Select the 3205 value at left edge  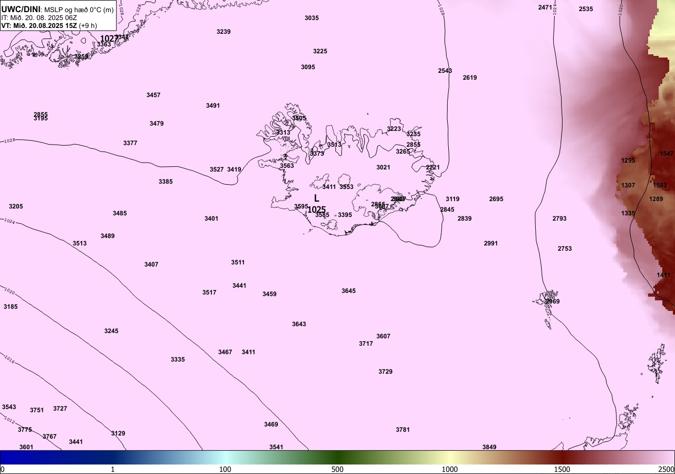[x=16, y=206]
